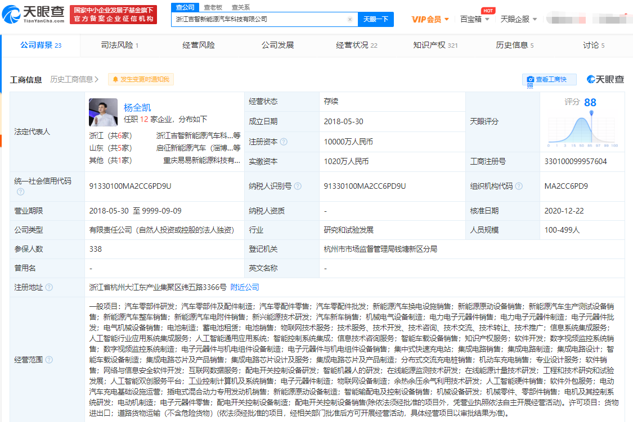Screen dimensions: 633x422
Task: Open help icon next to 注册资本
Action: 284,142
